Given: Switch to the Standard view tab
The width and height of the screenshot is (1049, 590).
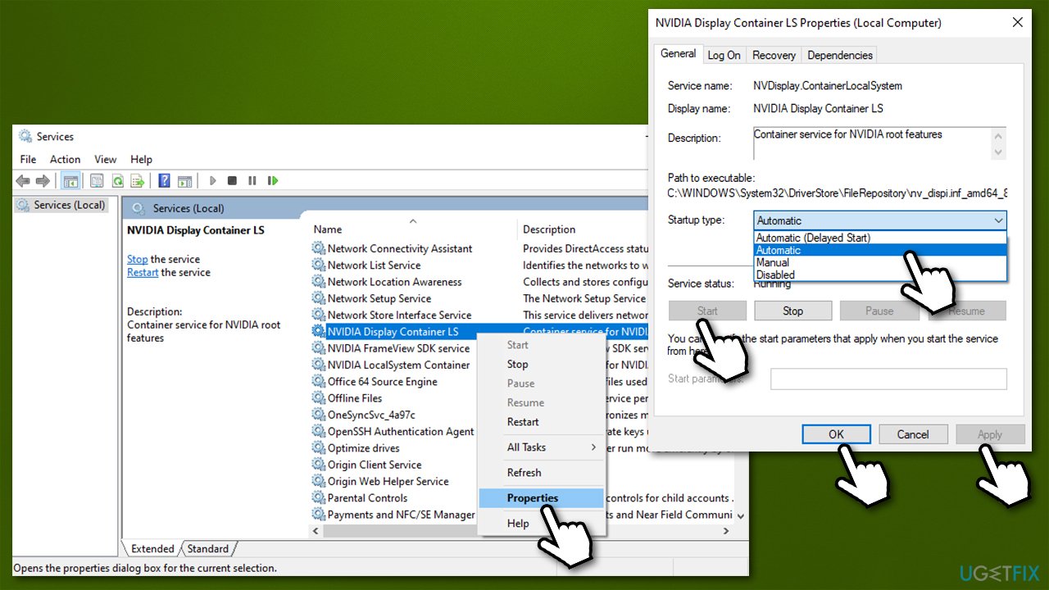Looking at the screenshot, I should [x=208, y=548].
